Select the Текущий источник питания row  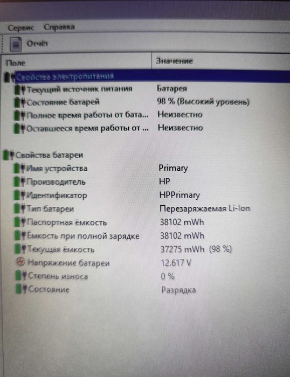pos(79,89)
